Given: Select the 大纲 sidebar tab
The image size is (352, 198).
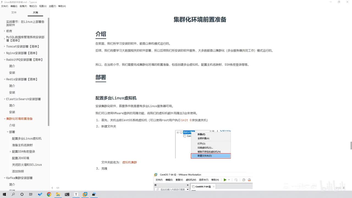Looking at the screenshot, I should 35,13.
